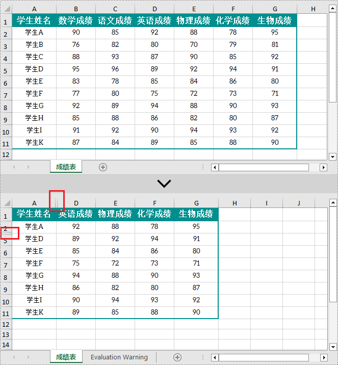Click next-sheet nav arrow in top spreadsheet
The height and width of the screenshot is (365, 338).
(29, 167)
